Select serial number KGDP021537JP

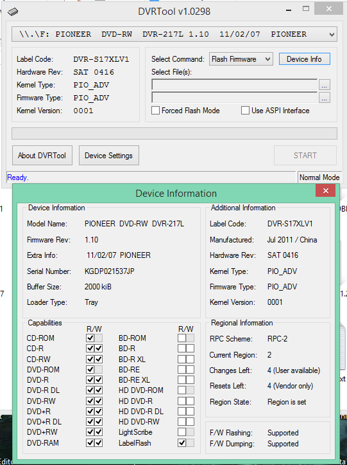pos(110,271)
